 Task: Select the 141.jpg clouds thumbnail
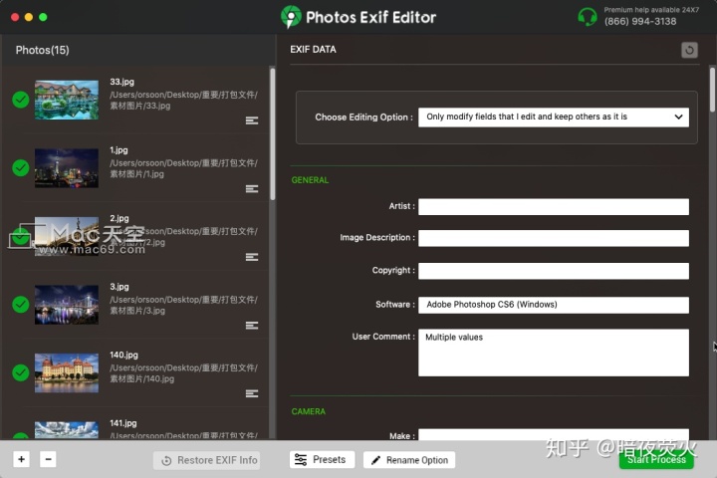[x=67, y=430]
